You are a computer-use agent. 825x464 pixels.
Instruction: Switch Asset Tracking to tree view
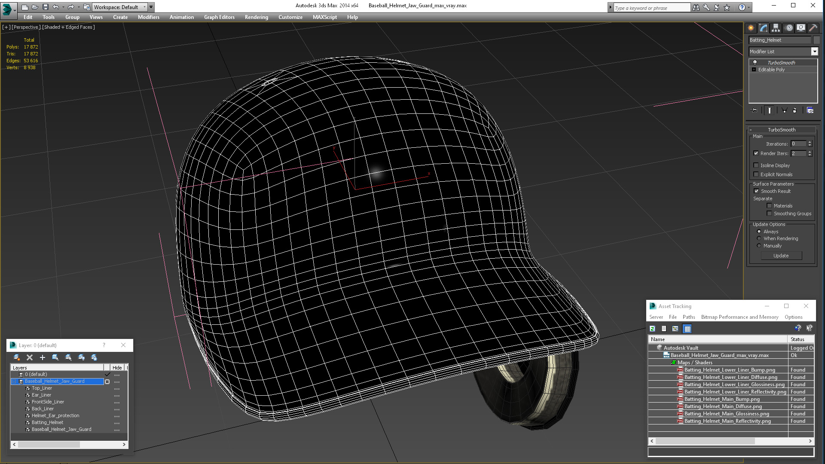[675, 329]
